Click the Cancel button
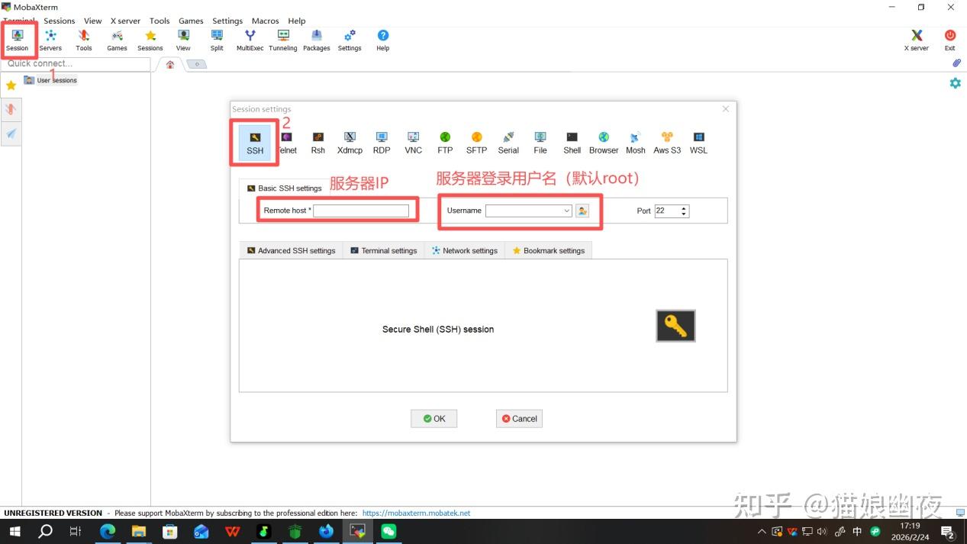967x544 pixels. pyautogui.click(x=519, y=418)
